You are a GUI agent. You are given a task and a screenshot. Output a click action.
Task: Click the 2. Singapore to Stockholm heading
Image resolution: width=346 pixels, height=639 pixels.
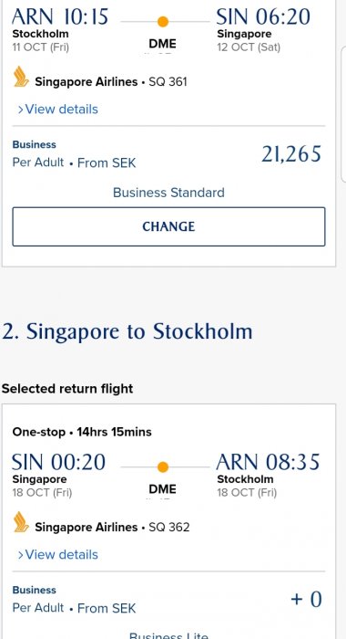point(127,331)
